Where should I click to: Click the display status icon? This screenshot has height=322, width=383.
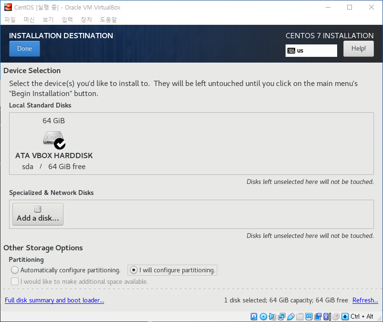click(309, 317)
